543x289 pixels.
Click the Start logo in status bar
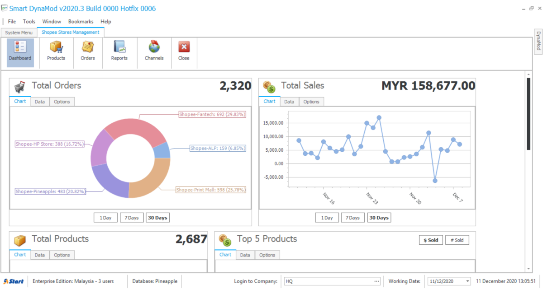coord(13,281)
